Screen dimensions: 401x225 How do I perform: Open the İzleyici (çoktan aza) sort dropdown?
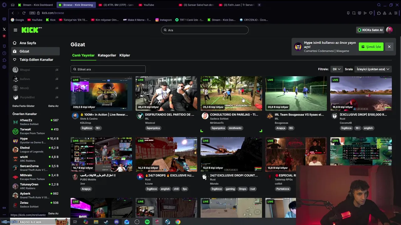(373, 69)
